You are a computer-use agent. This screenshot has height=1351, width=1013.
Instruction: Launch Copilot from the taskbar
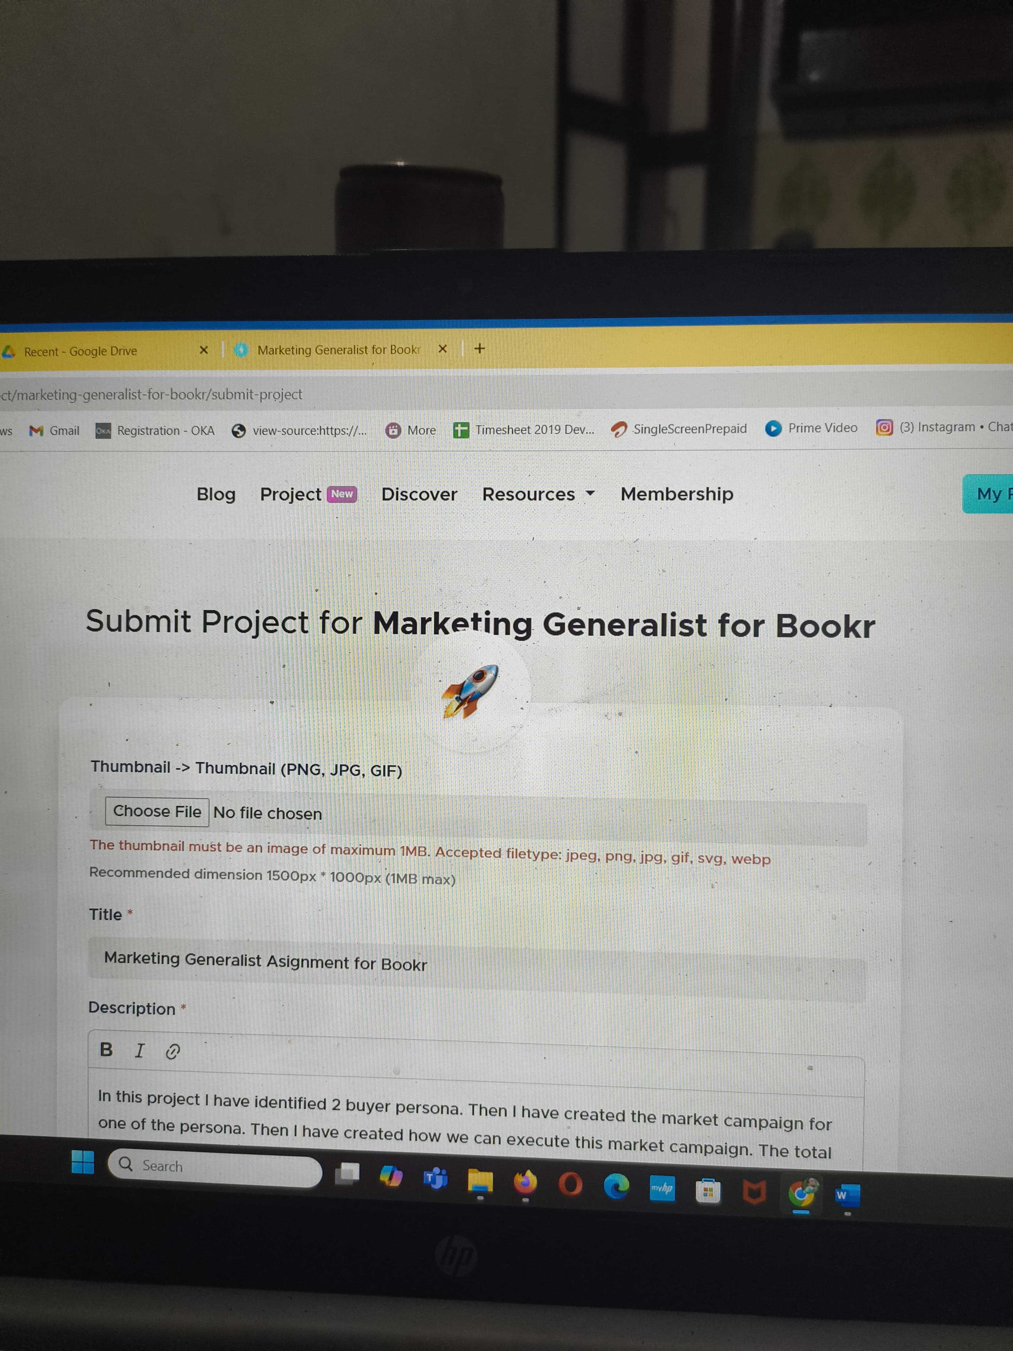pos(391,1176)
